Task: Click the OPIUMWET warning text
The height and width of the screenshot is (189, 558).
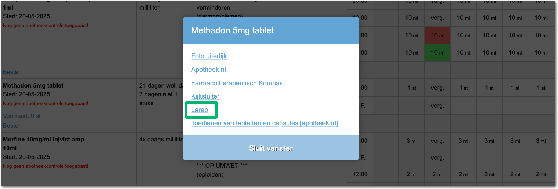Action: click(222, 166)
